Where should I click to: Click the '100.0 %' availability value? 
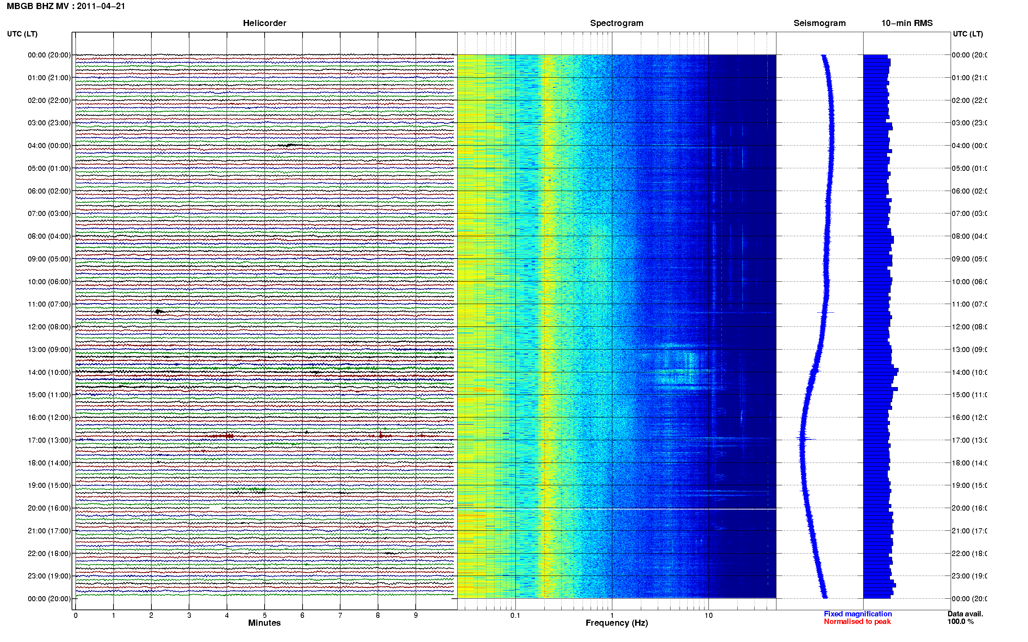click(x=960, y=622)
